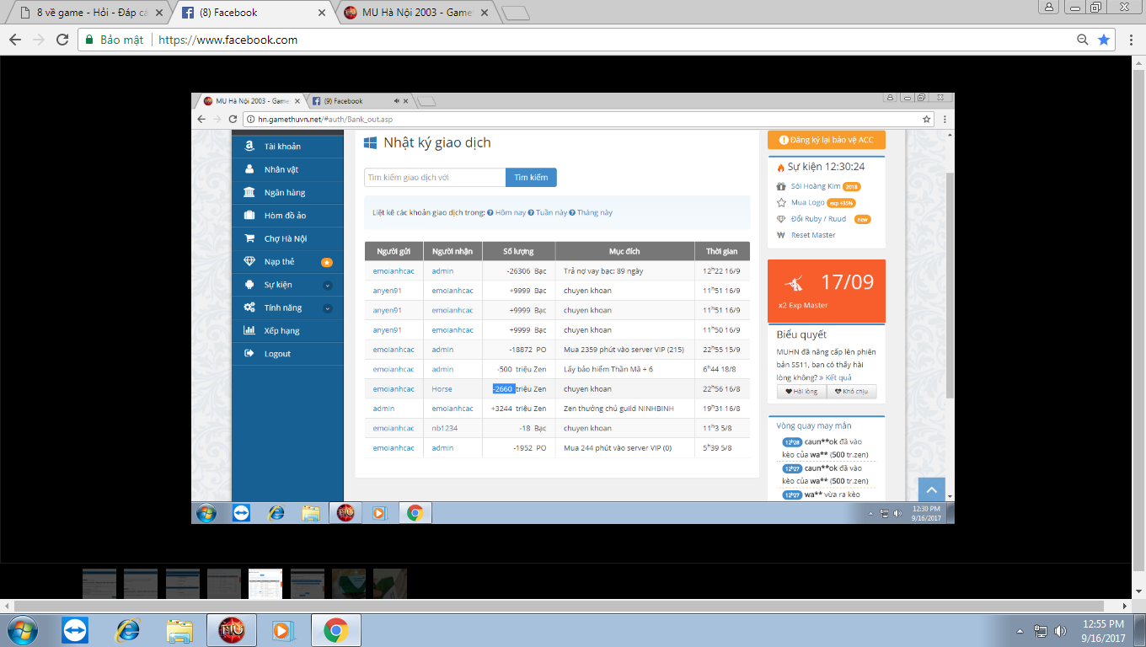Image resolution: width=1146 pixels, height=647 pixels.
Task: Open Chrome menu for the facebook.com window
Action: pyautogui.click(x=1127, y=40)
